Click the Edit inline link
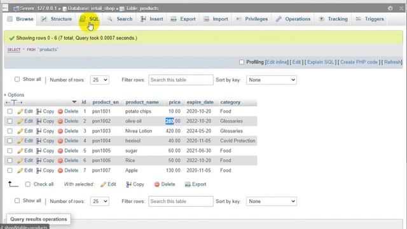The height and width of the screenshot is (229, 407). tap(277, 62)
